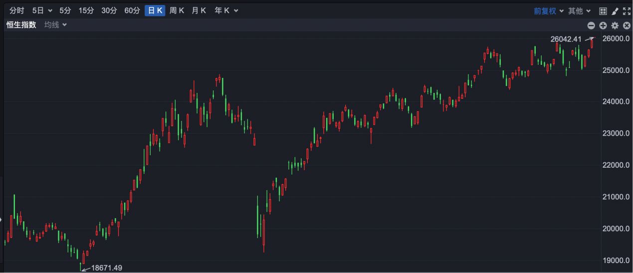Viewport: 633px width, 273px height.
Task: Enter fullscreen chart mode
Action: tap(627, 11)
